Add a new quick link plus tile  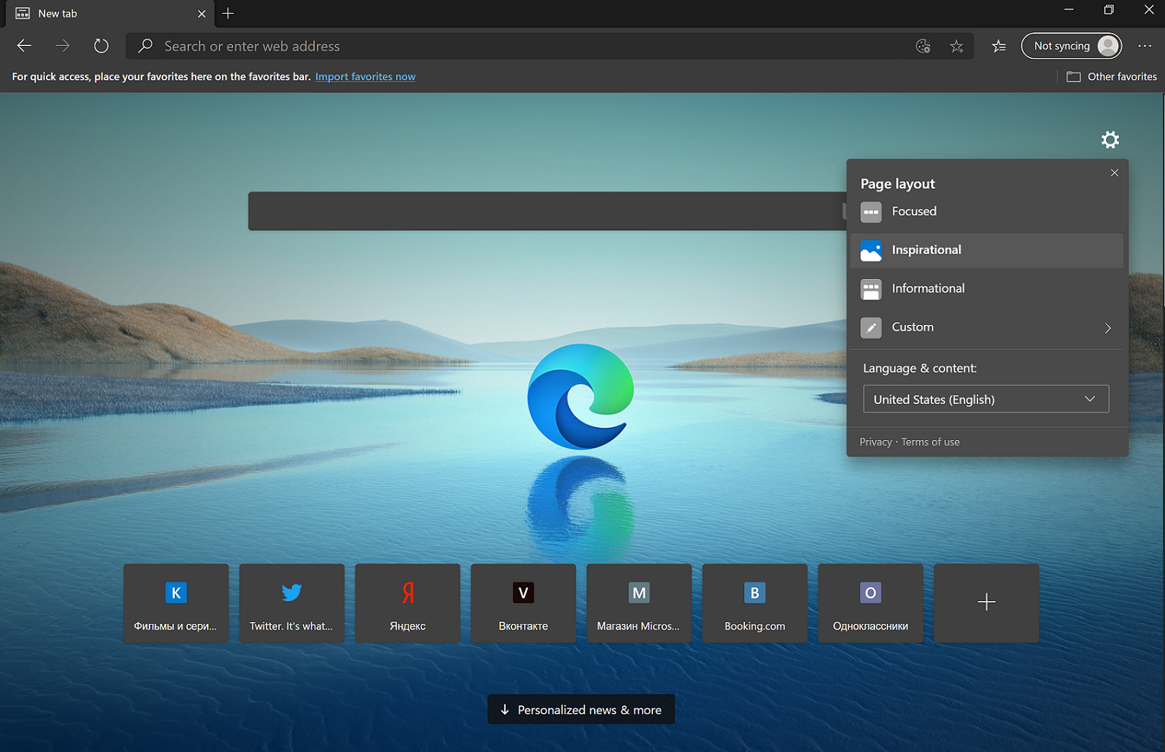point(987,603)
